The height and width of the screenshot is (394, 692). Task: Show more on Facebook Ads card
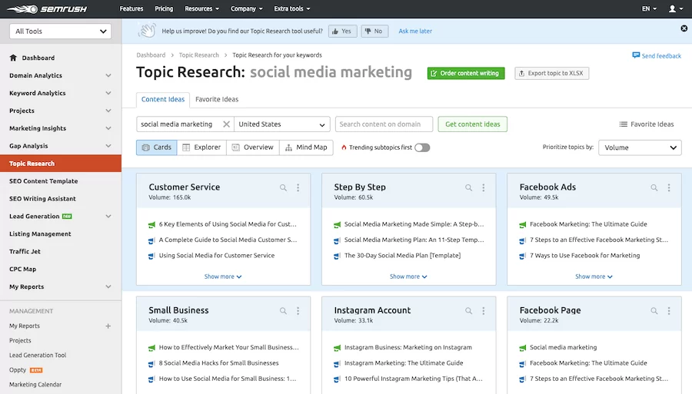[x=594, y=276]
